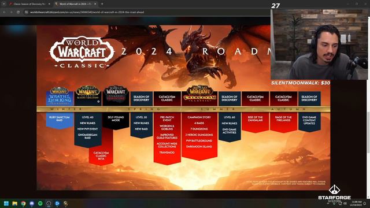Open the network icon in system tray
Viewport: 370px width, 208px height.
point(340,203)
